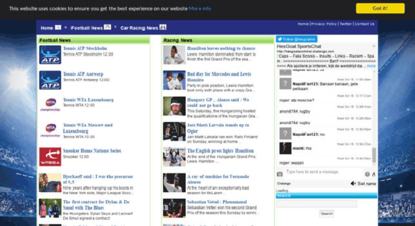Open the cookie 'More info' link
The image size is (415, 226).
coord(200,9)
